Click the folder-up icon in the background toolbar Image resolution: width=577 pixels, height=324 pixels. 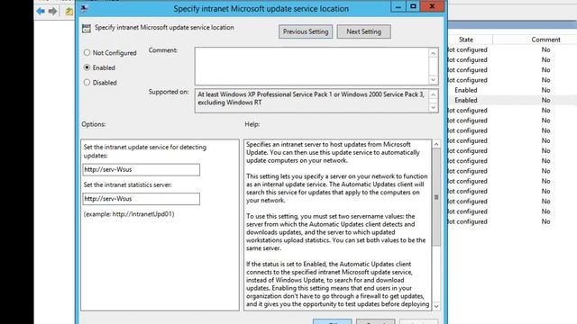(x=69, y=12)
